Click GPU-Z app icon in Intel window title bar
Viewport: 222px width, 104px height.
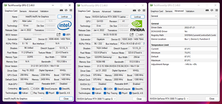(x=6, y=5)
